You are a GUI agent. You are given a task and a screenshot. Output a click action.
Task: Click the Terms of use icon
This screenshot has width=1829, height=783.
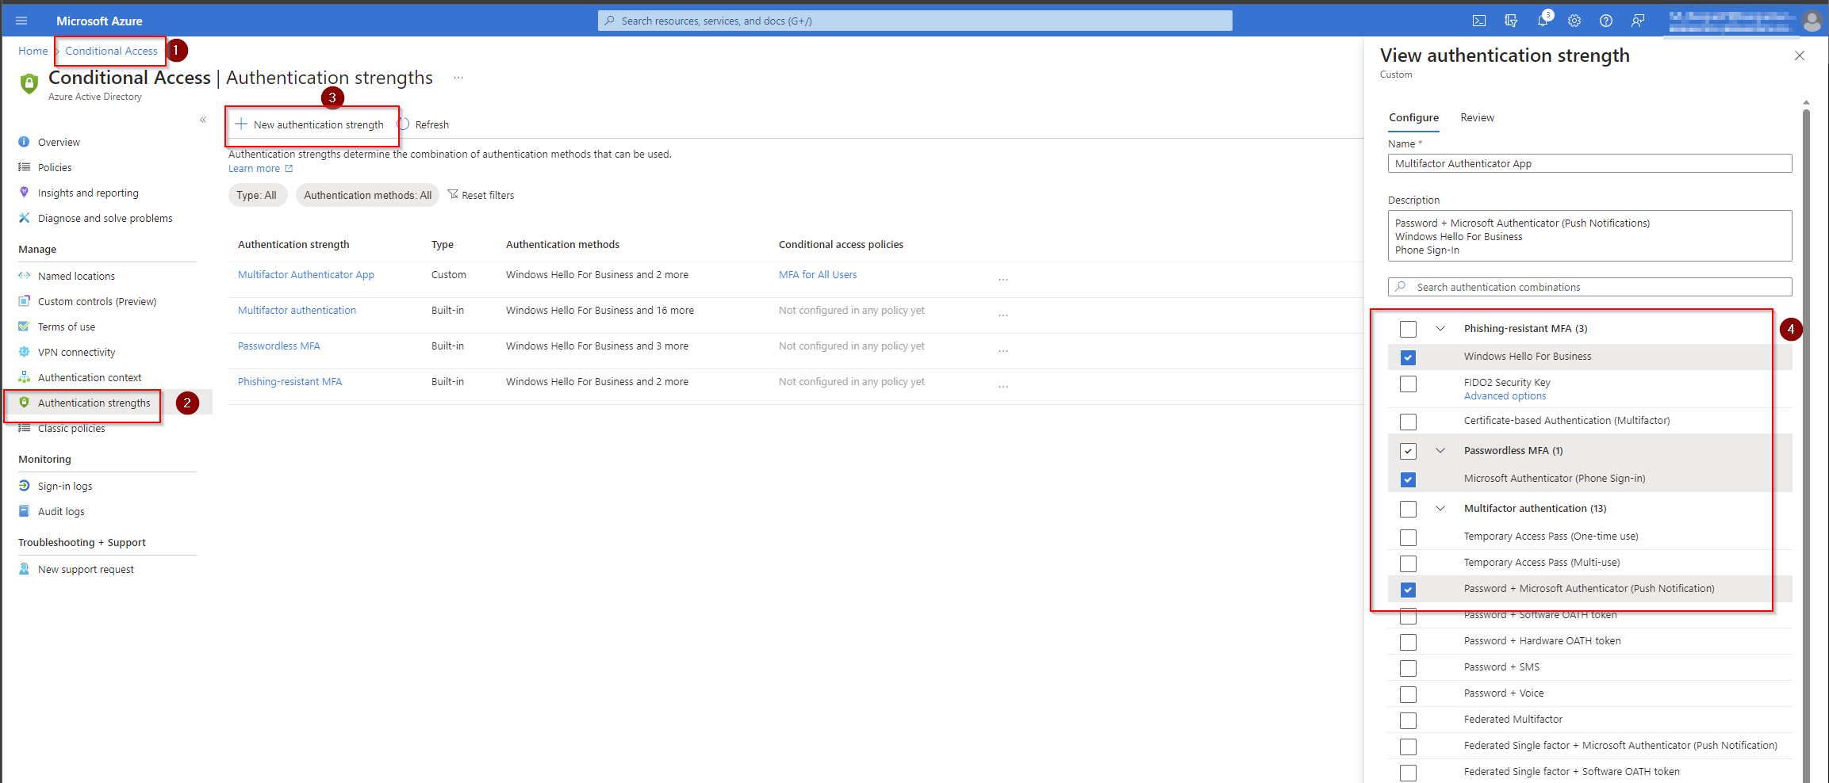click(x=24, y=327)
